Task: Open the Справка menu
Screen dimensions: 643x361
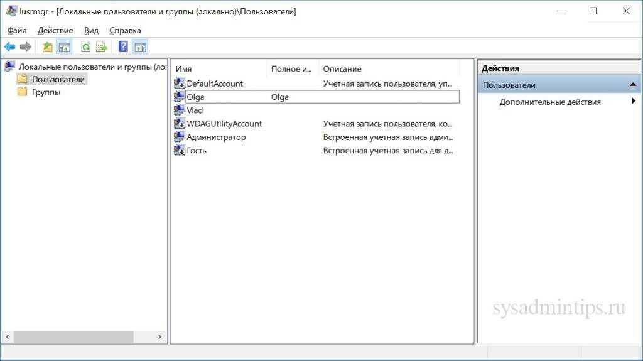Action: point(125,30)
